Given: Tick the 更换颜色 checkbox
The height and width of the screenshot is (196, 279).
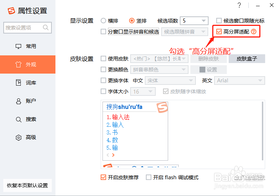Looking at the screenshot, I should pyautogui.click(x=103, y=70).
